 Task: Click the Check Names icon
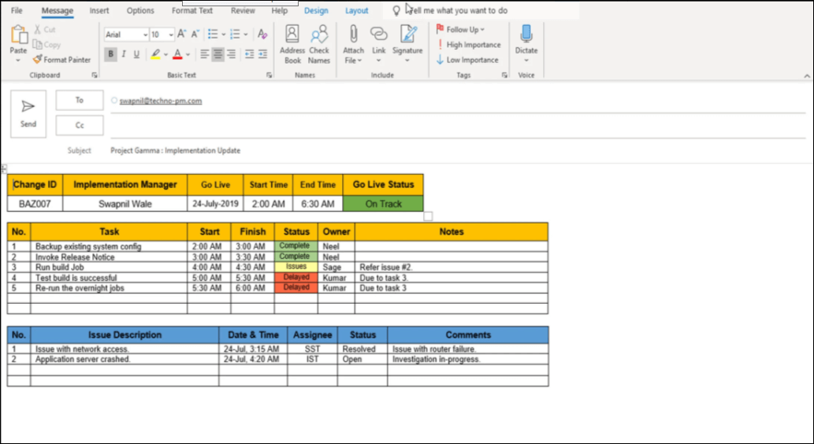click(x=319, y=44)
